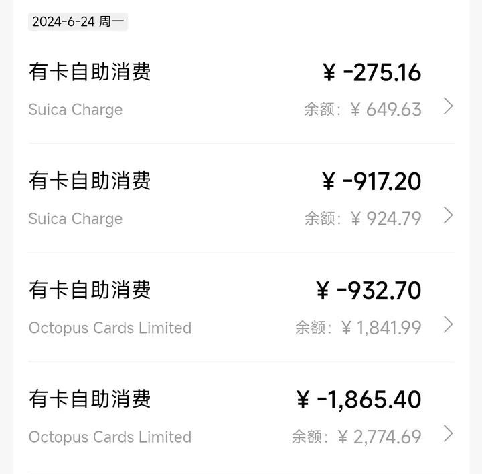The height and width of the screenshot is (474, 482).
Task: Tap the 2024-6-24 周一 date label
Action: click(x=78, y=21)
